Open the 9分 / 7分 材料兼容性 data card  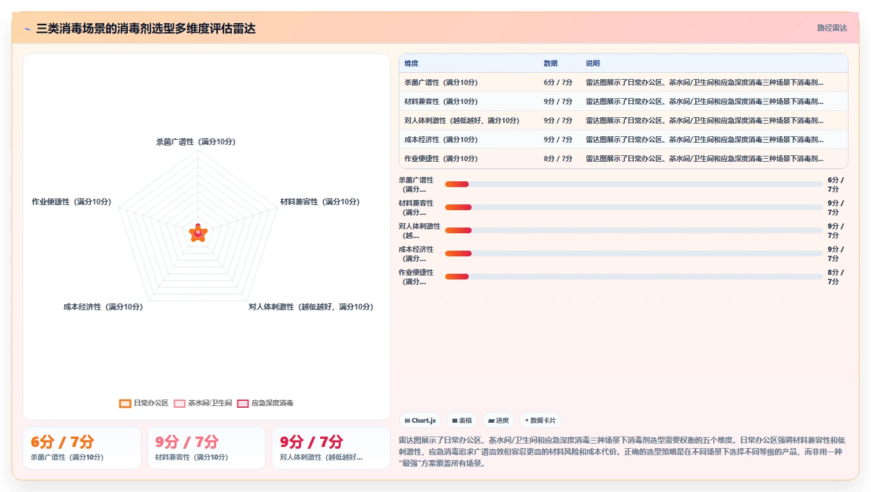(206, 448)
